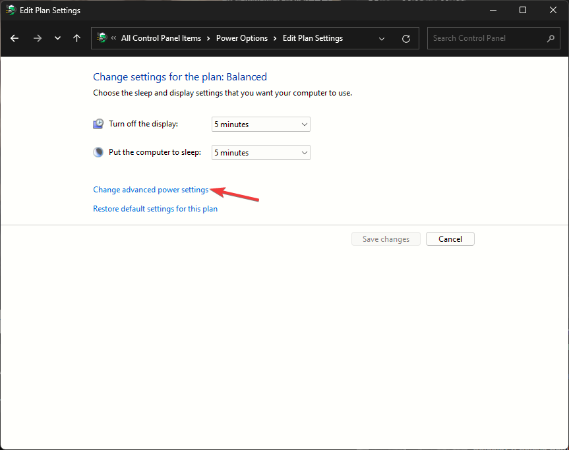569x450 pixels.
Task: Open Change advanced power settings
Action: 150,190
